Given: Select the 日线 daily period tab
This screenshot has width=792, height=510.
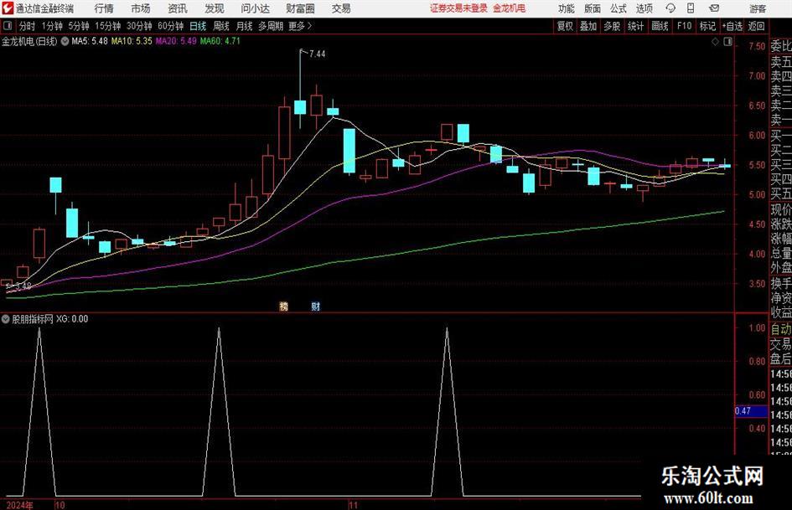Looking at the screenshot, I should 198,26.
